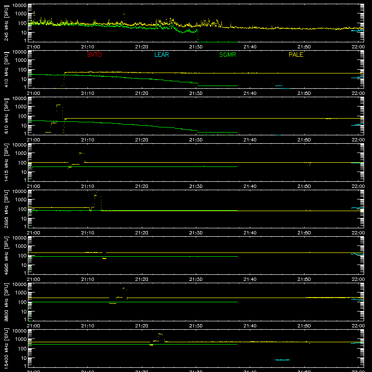Select the 15400 MHz [SFU] axis title
This screenshot has height=372, width=372.
tap(7, 348)
